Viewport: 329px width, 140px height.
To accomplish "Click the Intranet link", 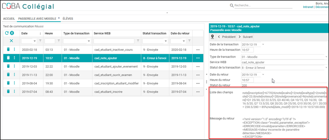I will pos(308,7).
